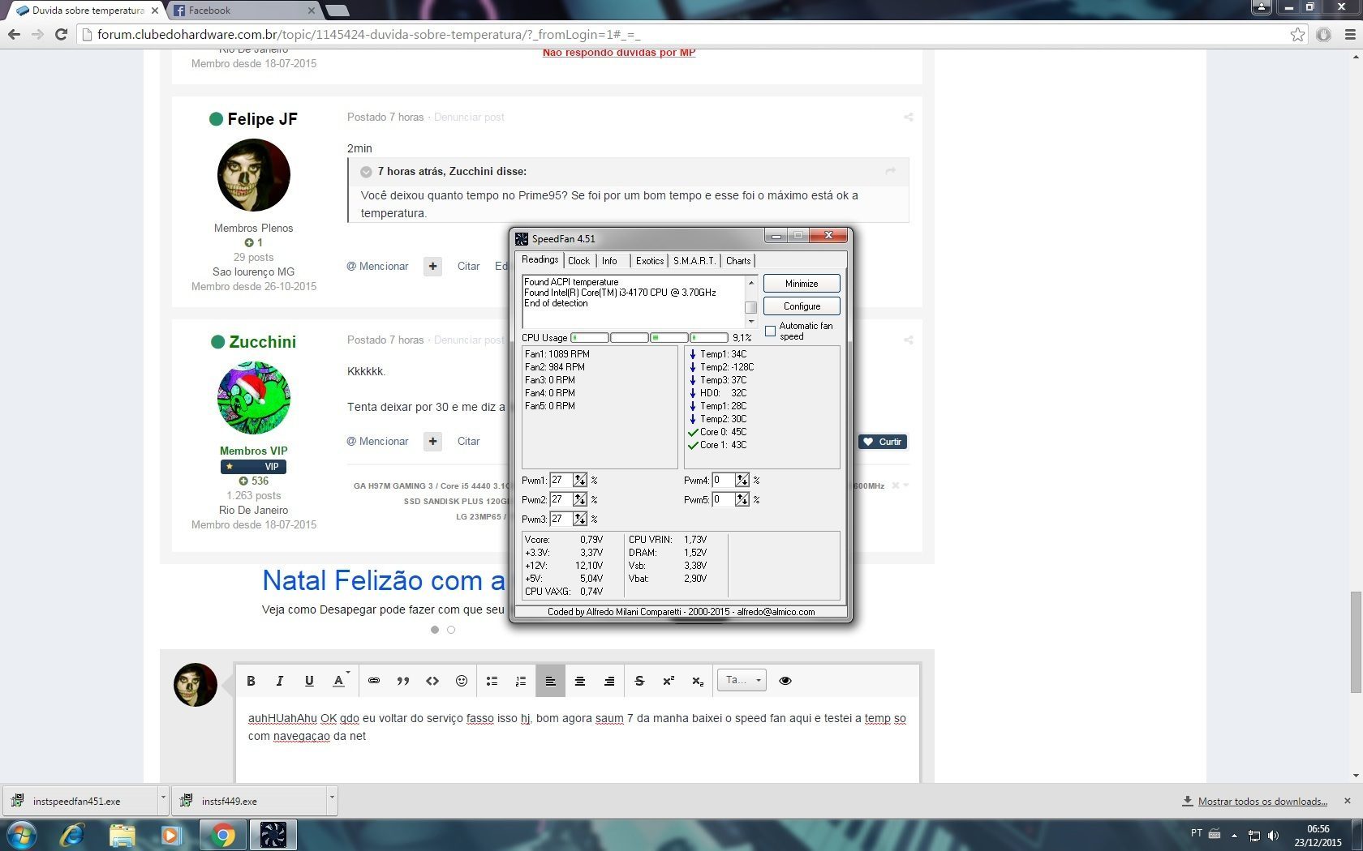Bookmark this page with the star icon
1363x851 pixels.
click(1297, 34)
